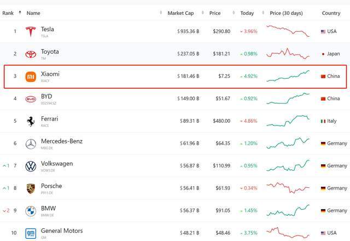Select the BYD logo icon
This screenshot has height=241, width=350.
(31, 99)
